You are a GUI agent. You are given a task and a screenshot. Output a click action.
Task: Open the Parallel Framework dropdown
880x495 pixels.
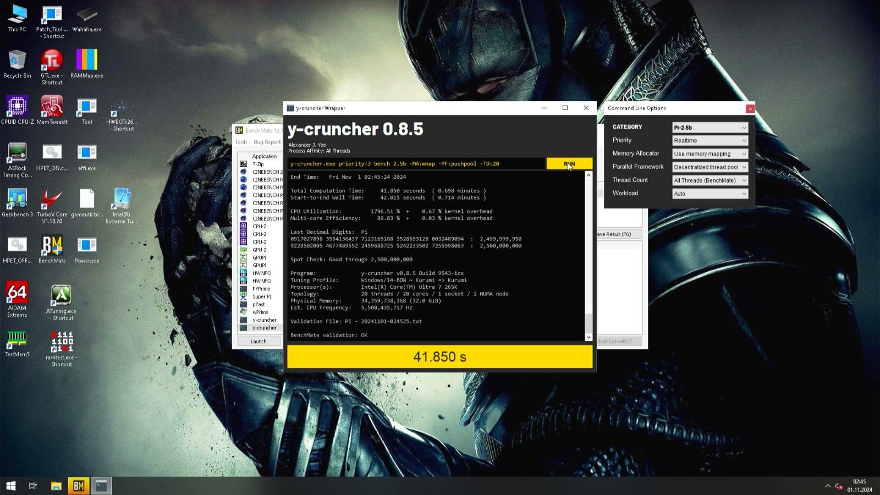pos(710,167)
